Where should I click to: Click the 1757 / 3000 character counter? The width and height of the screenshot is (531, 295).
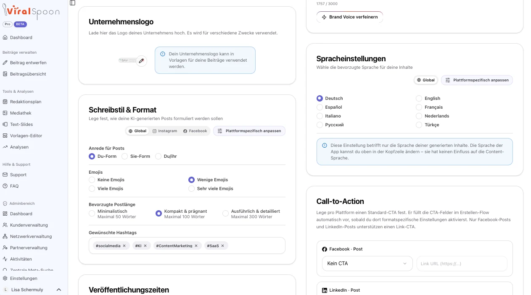[327, 4]
